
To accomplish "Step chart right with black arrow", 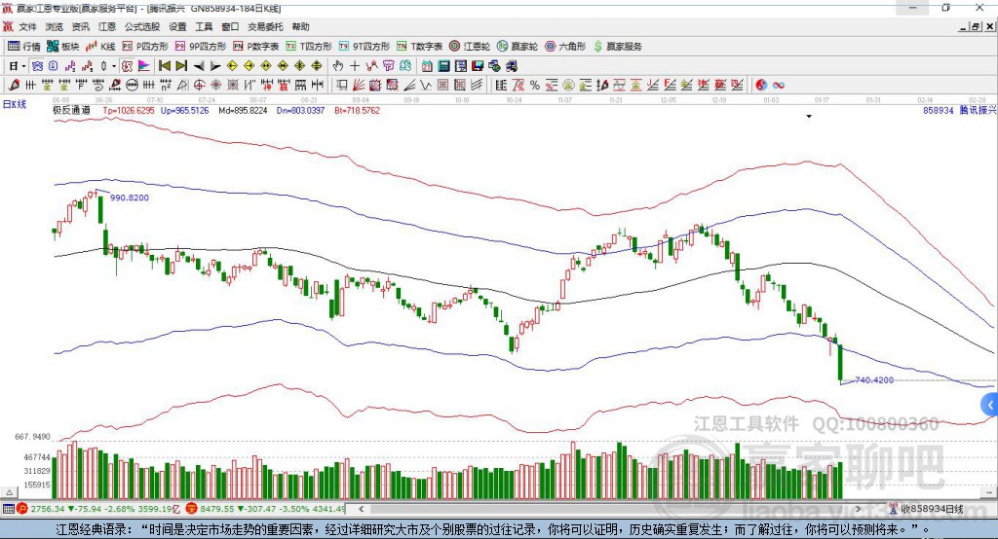I will pos(215,66).
